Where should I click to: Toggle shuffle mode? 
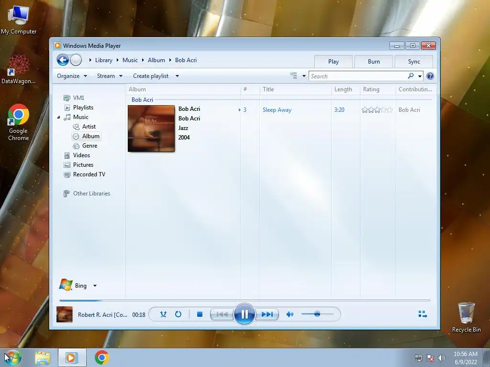[163, 314]
